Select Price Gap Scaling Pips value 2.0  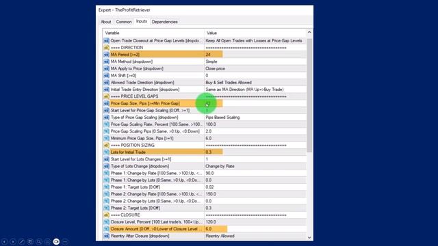tap(208, 131)
